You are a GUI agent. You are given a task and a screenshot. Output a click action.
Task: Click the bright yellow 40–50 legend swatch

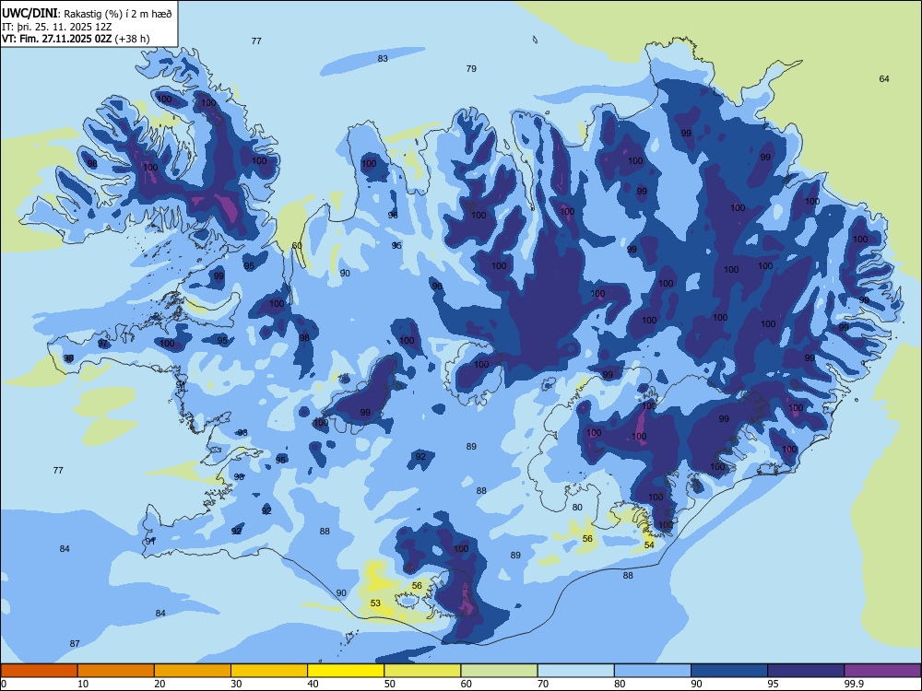click(x=346, y=671)
